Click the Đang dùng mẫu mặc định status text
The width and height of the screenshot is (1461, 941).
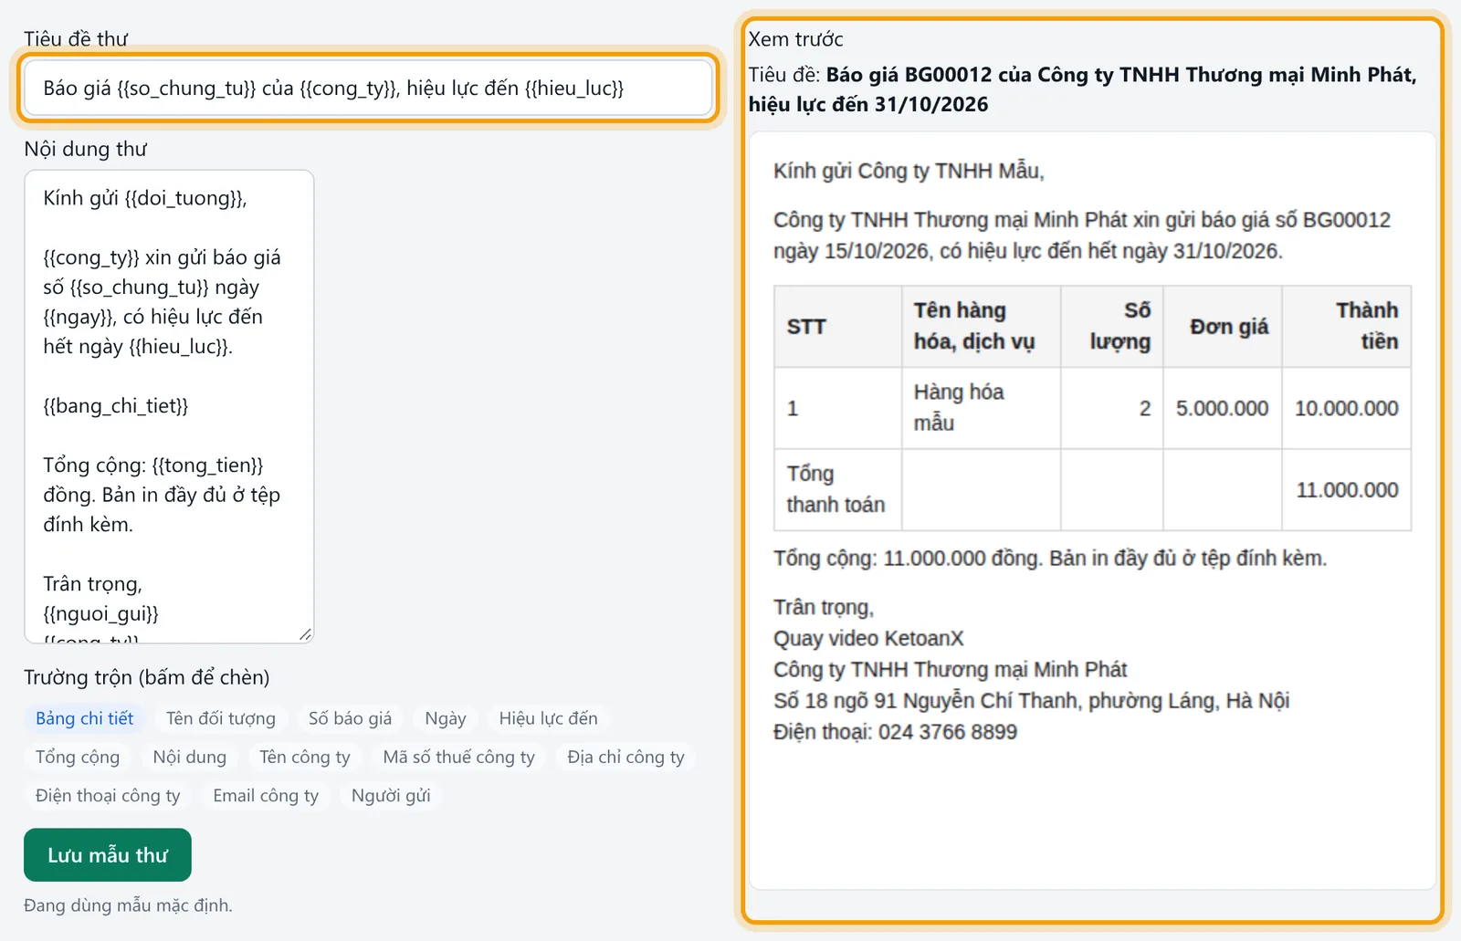coord(128,905)
